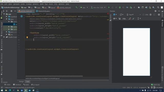Open the Refactor menu
This screenshot has width=164, height=92.
(36, 4)
